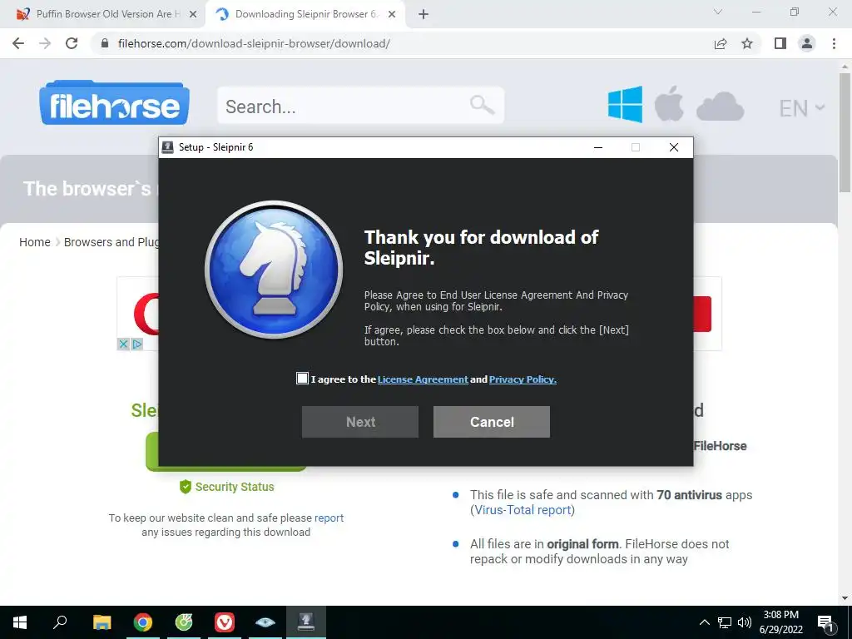The height and width of the screenshot is (639, 852).
Task: Open the network icon in tray
Action: tap(725, 622)
